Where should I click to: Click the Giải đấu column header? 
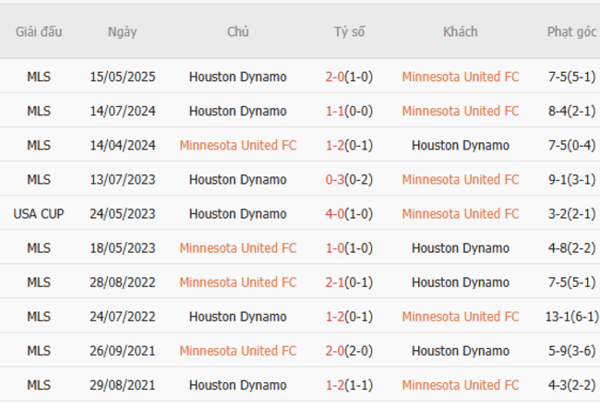point(39,31)
